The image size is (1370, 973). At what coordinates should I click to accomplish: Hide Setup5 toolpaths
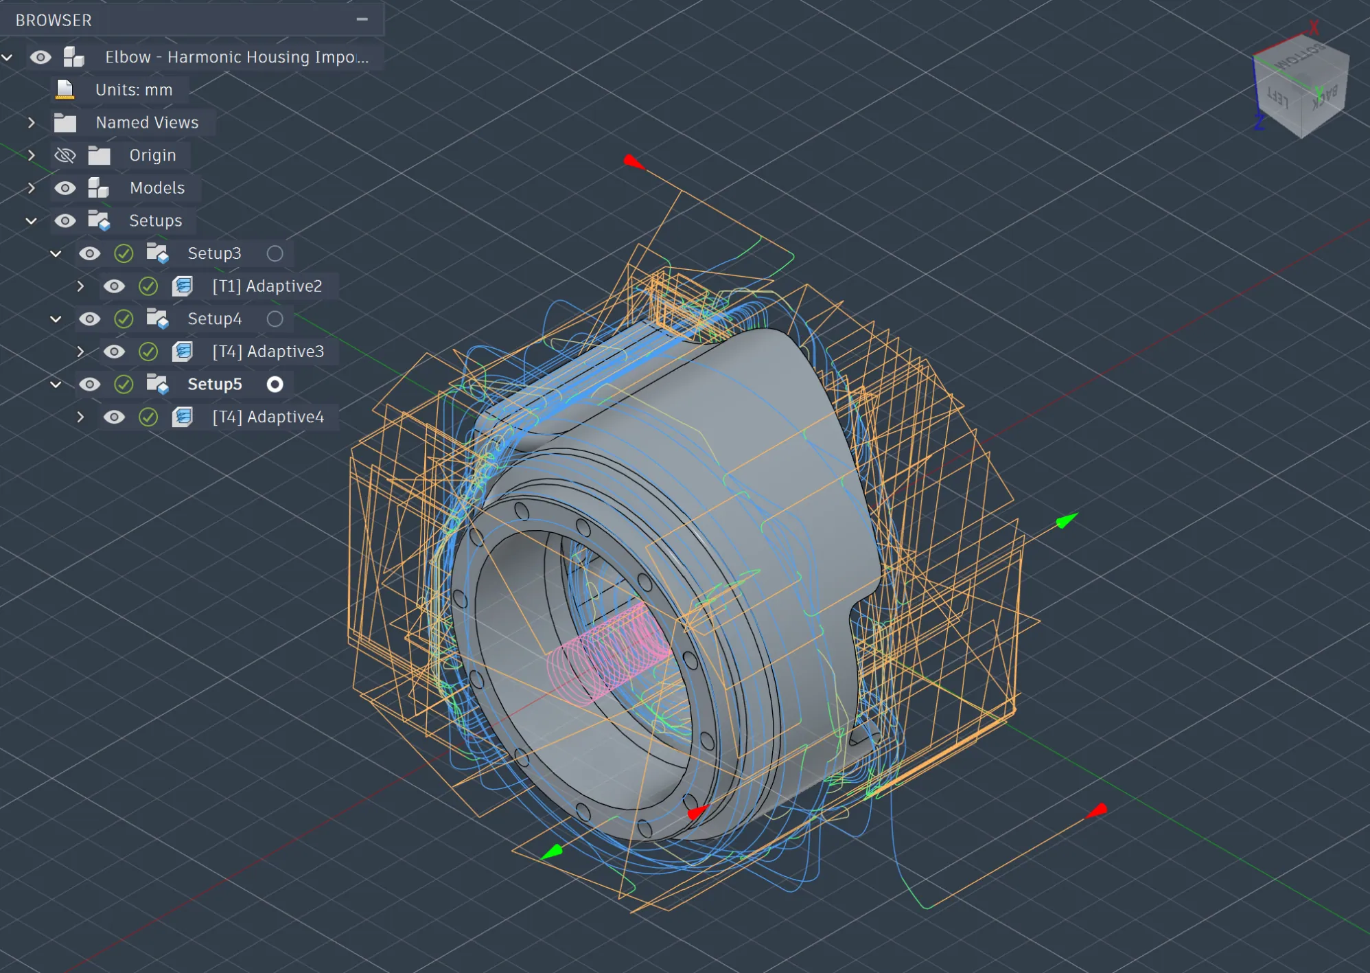(x=89, y=384)
